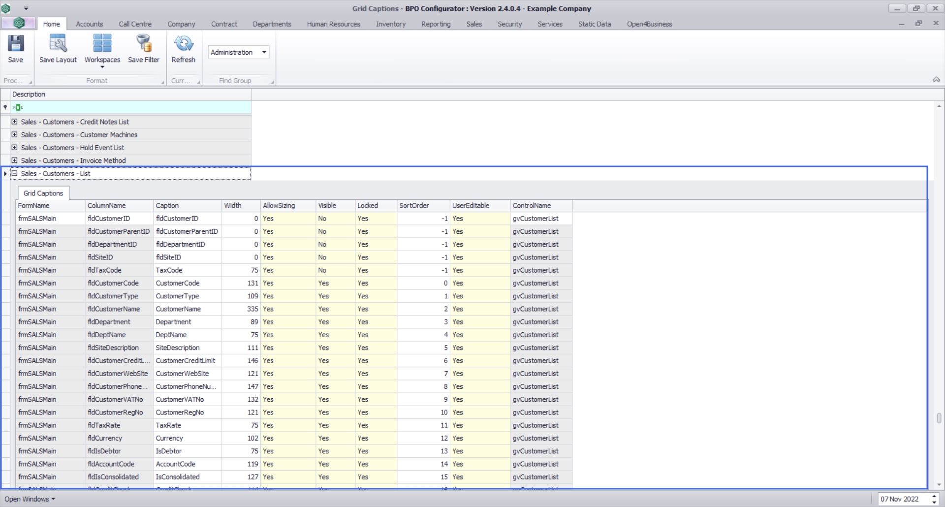Click the BPO application logo button
Image resolution: width=945 pixels, height=507 pixels.
pyautogui.click(x=19, y=23)
